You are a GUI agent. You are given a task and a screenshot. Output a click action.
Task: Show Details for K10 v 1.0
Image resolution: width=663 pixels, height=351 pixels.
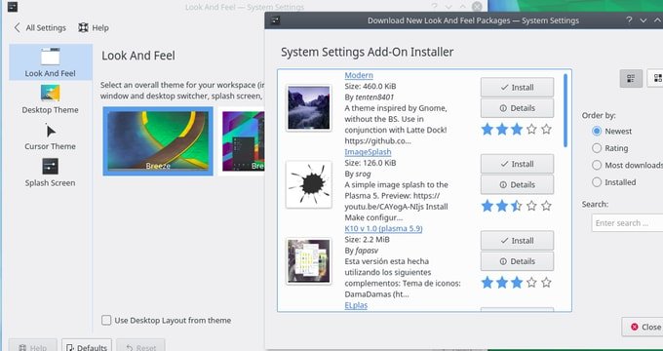(517, 261)
